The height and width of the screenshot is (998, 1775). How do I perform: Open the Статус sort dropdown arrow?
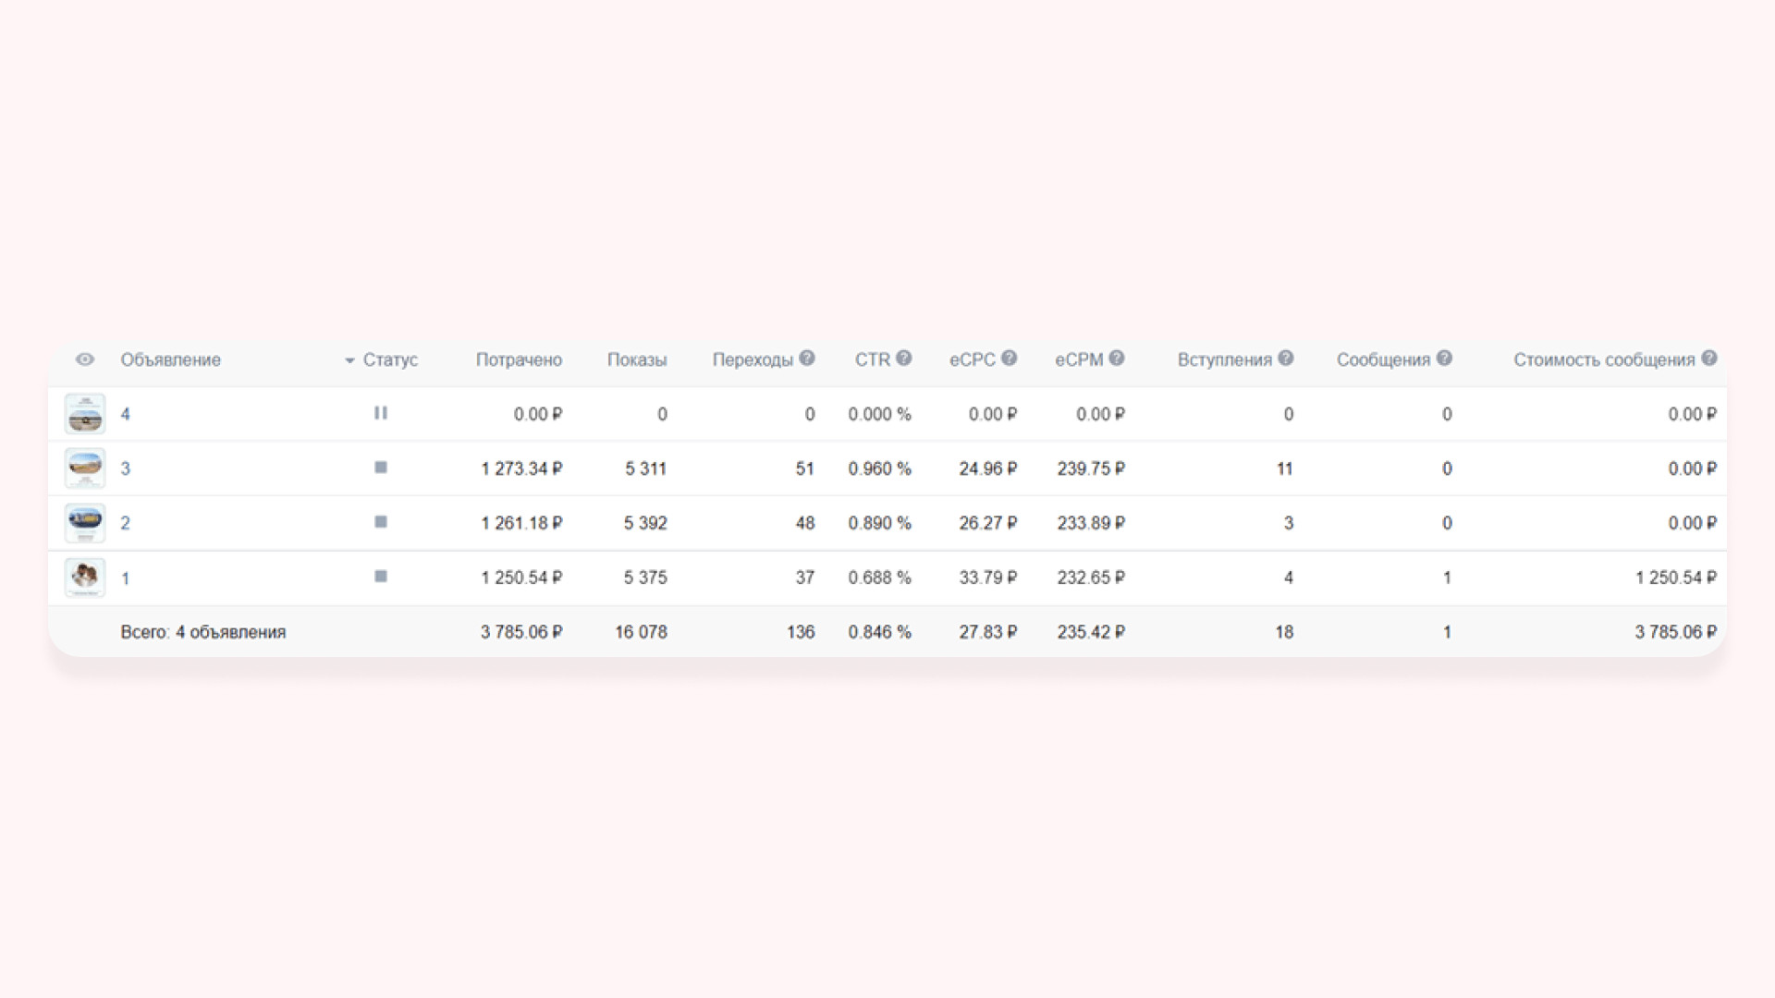click(349, 360)
